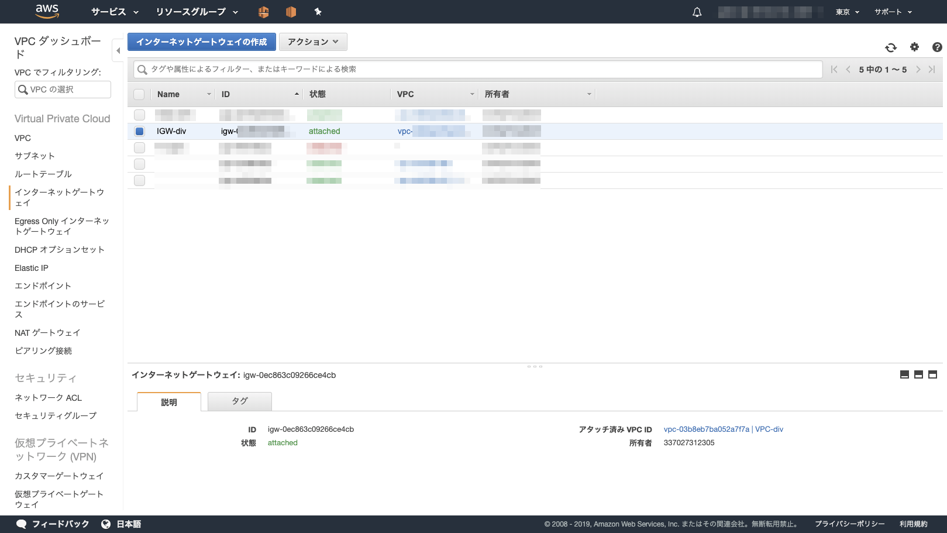Uncheck the IGW-div row checkbox

coord(139,132)
